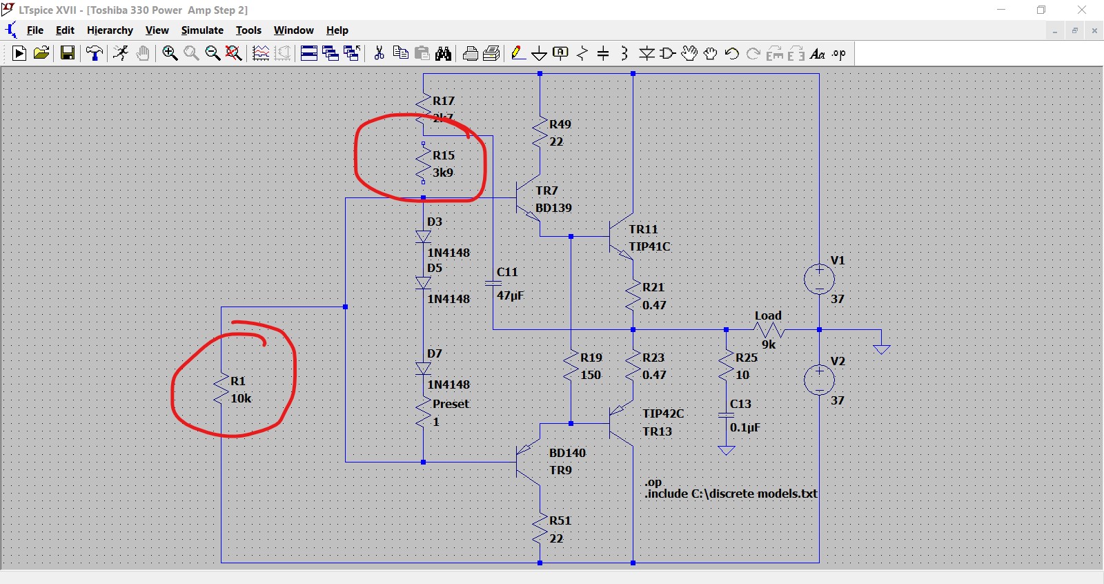Select the Move open-hand tool
This screenshot has width=1104, height=584.
689,53
